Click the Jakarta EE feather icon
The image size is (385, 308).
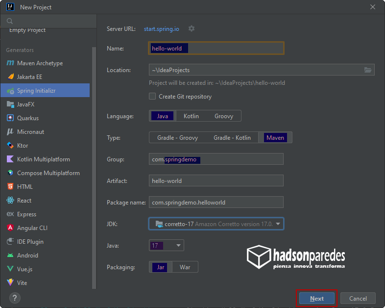click(10, 77)
